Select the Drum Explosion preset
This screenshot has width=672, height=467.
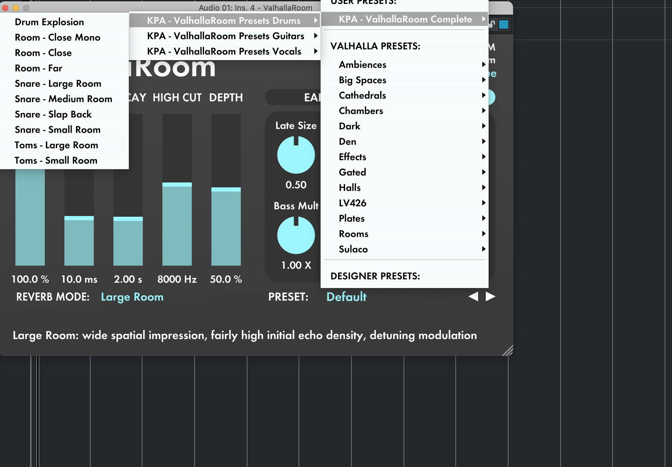49,22
